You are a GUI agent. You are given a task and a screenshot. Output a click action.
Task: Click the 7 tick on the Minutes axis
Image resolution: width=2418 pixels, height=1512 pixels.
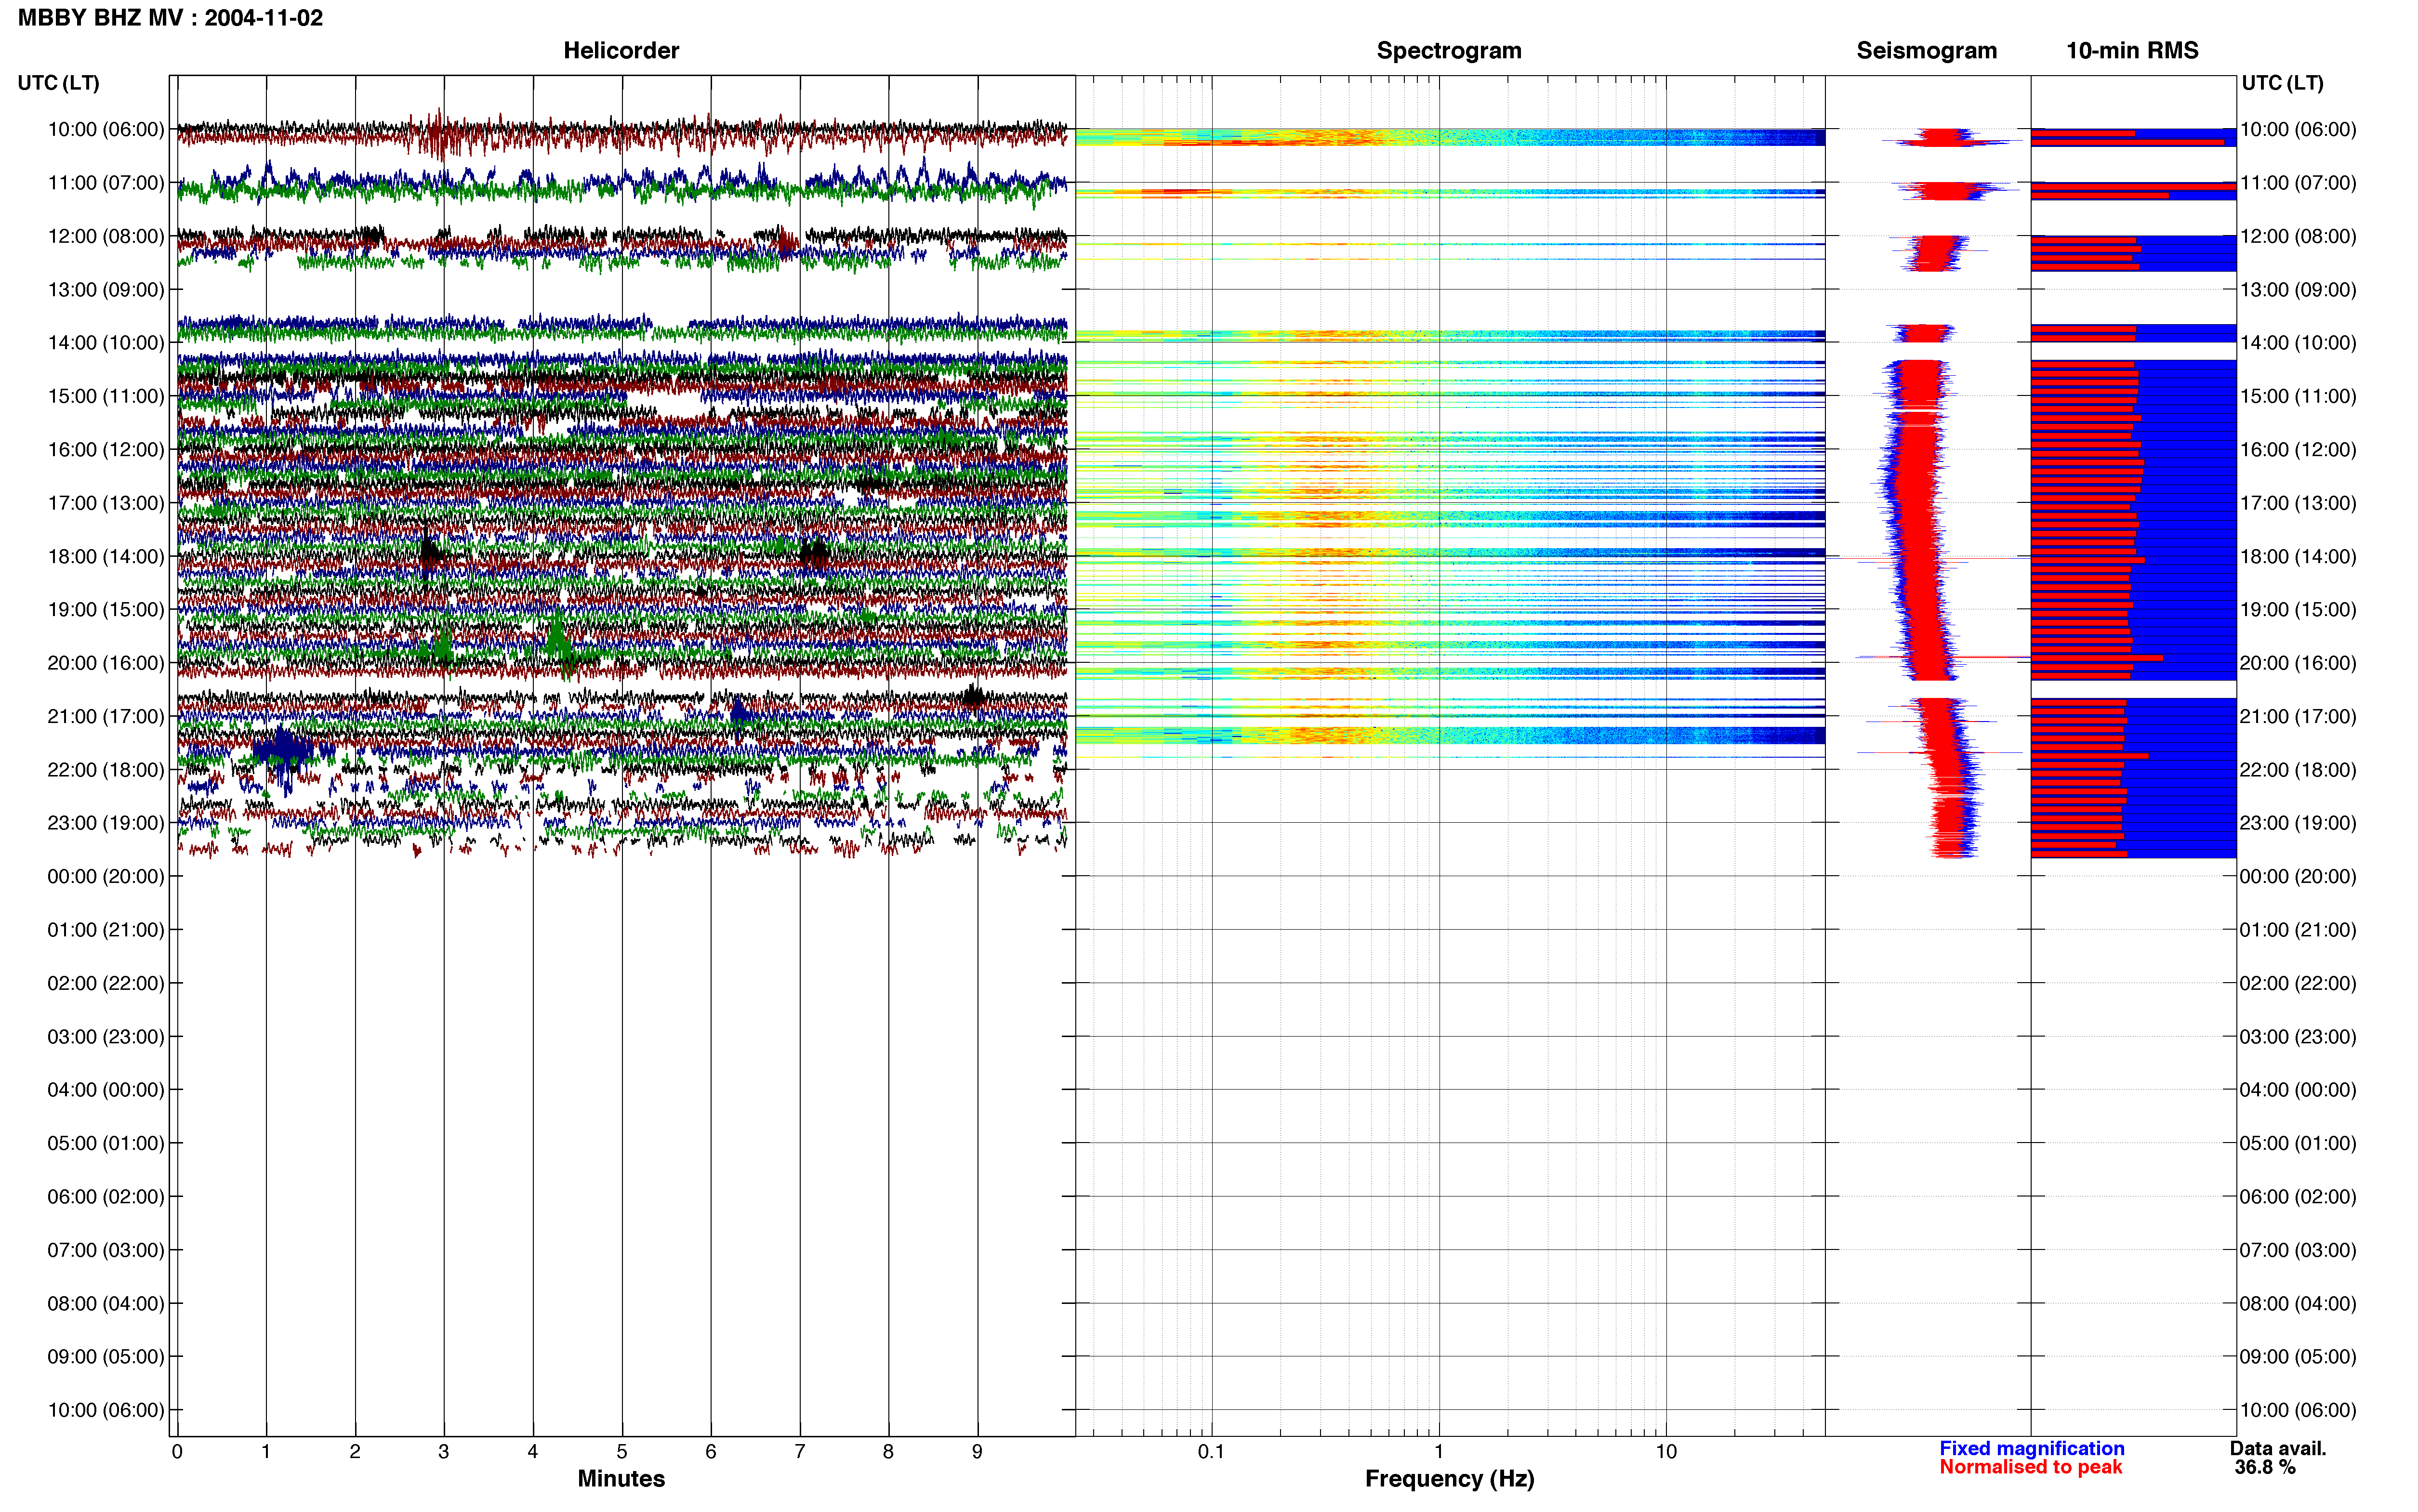pos(800,1451)
